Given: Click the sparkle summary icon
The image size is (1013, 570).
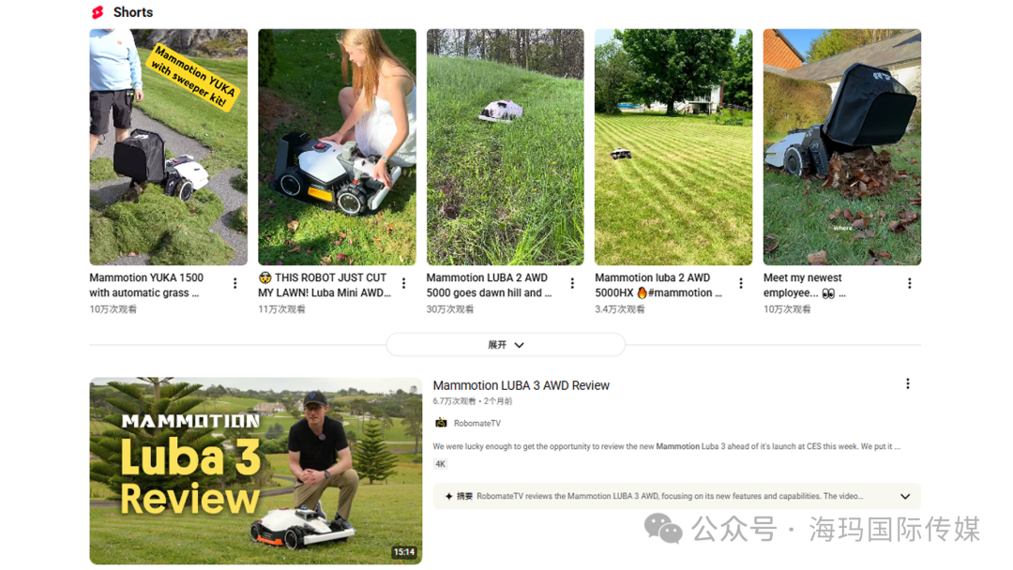Looking at the screenshot, I should tap(448, 497).
